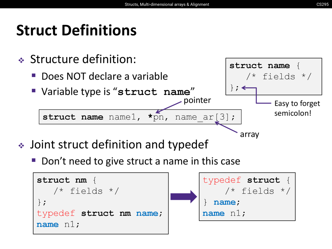Click the array annotation label
332x249 pixels.
click(x=249, y=134)
